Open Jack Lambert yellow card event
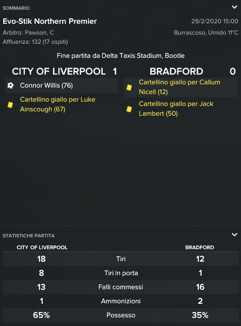Screen dimensions: 241x326 176,109
